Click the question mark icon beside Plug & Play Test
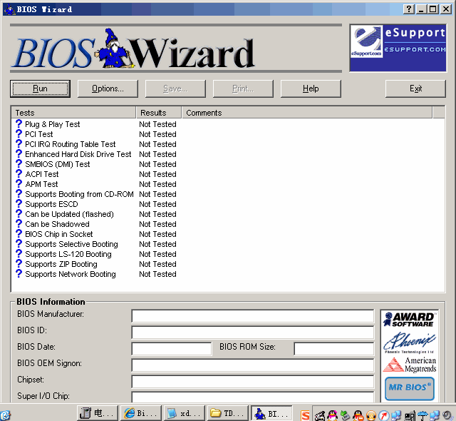This screenshot has height=421, width=456. [19, 124]
